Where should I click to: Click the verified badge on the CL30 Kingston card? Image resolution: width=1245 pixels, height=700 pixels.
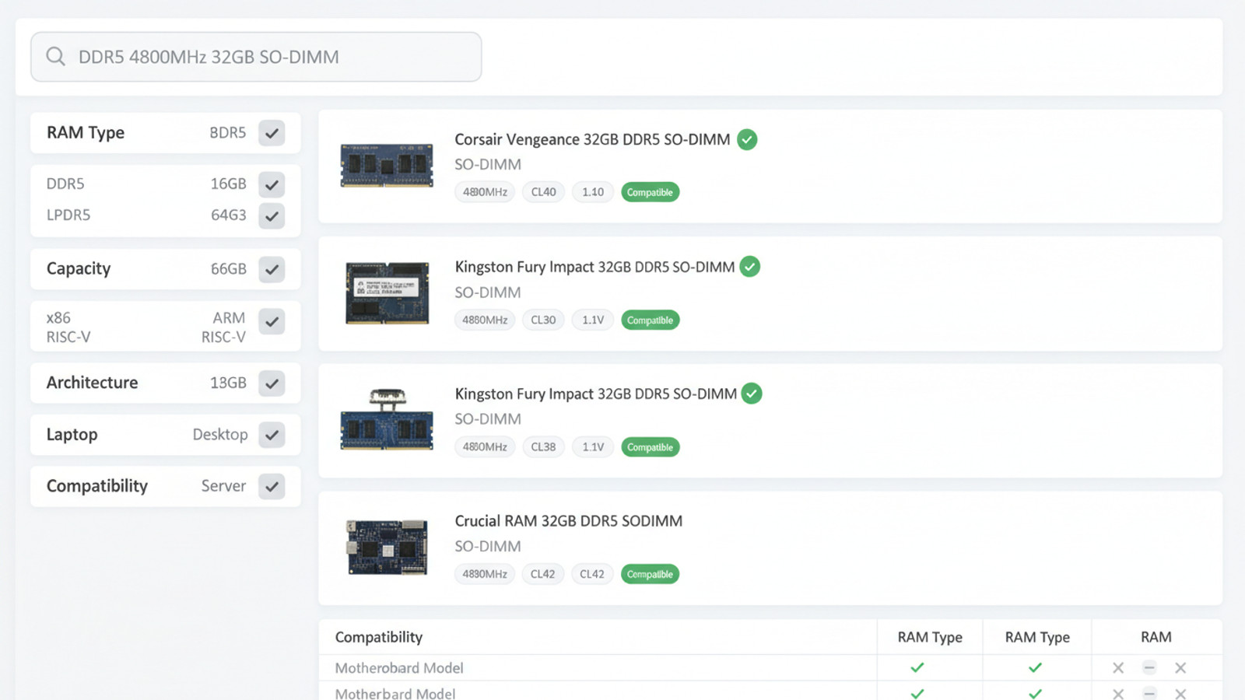coord(749,267)
